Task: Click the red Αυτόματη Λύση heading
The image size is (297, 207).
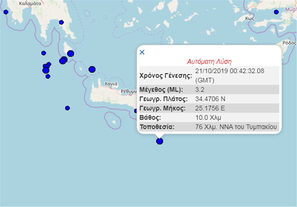Action: [209, 62]
